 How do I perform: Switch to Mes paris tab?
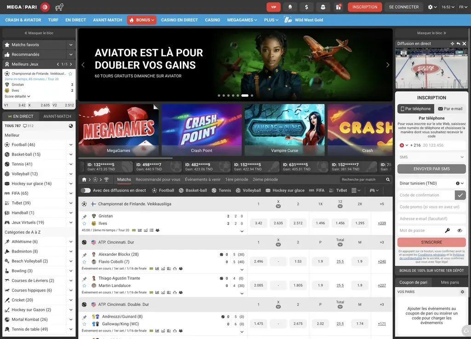[450, 282]
